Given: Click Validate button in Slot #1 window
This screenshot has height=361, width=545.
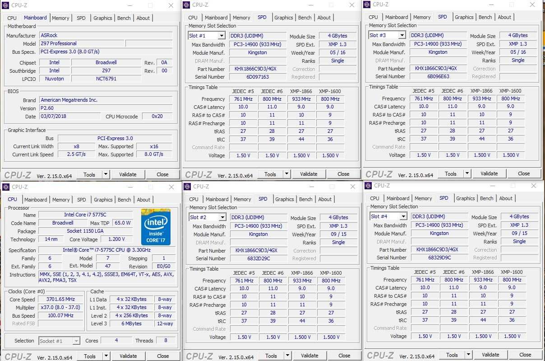Looking at the screenshot, I should click(309, 174).
